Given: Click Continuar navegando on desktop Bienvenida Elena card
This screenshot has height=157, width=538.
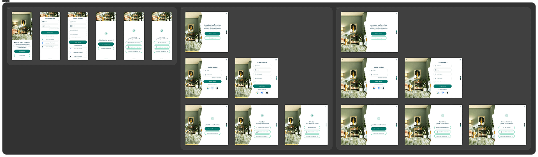Looking at the screenshot, I should coord(507,136).
